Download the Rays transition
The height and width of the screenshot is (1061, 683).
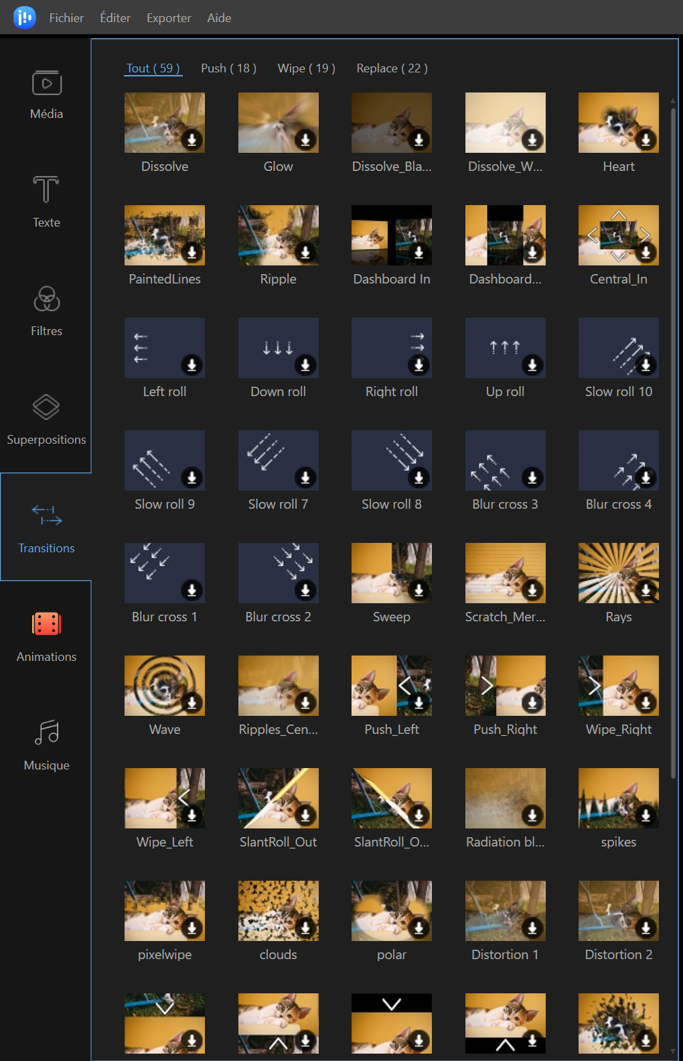pos(646,590)
